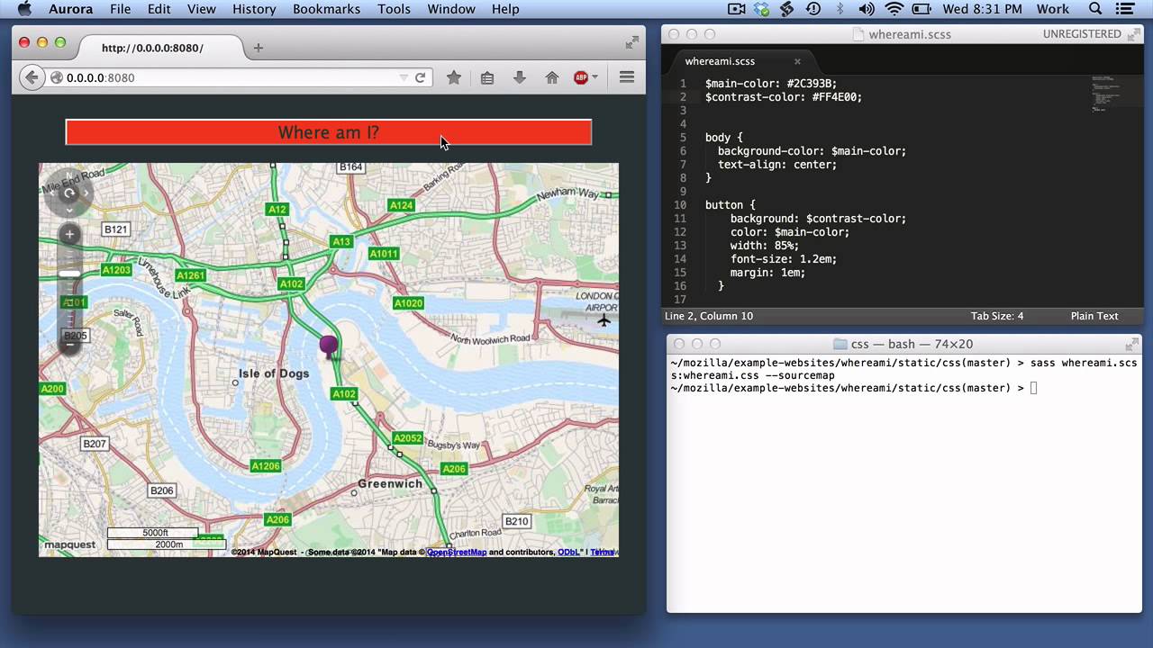Go to the Home page icon
Screen dimensions: 1153x648
(552, 77)
